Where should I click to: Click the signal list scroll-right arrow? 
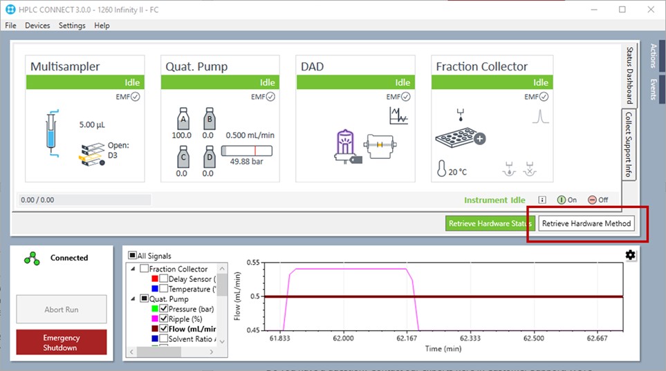point(212,352)
